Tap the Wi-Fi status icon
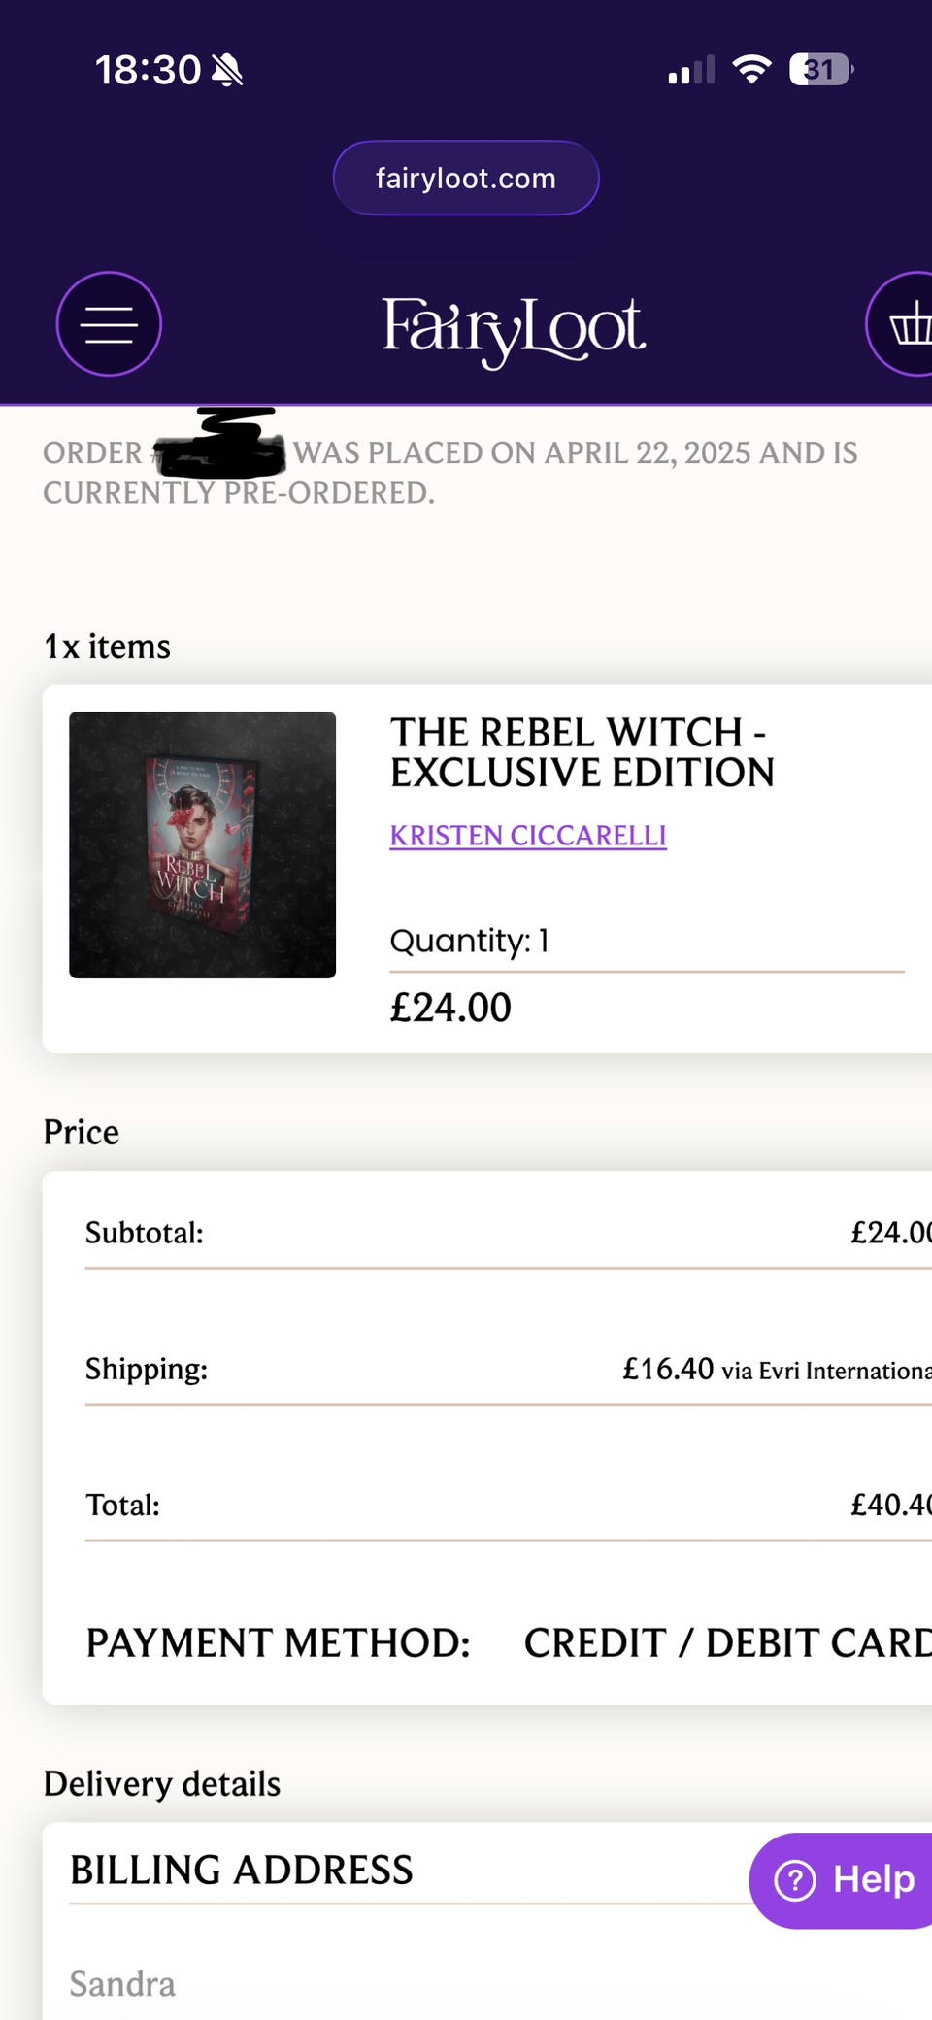The image size is (932, 2020). [x=751, y=69]
